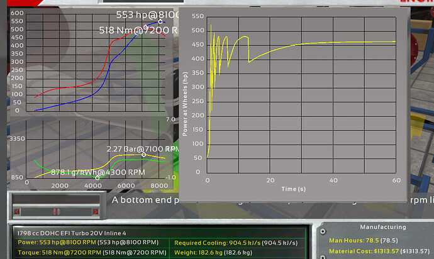The height and width of the screenshot is (259, 434).
Task: Click the 553 hp@8100 graph label
Action: pos(148,14)
